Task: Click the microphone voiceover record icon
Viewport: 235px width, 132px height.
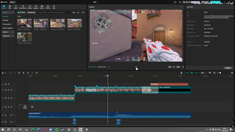Action: point(181,73)
